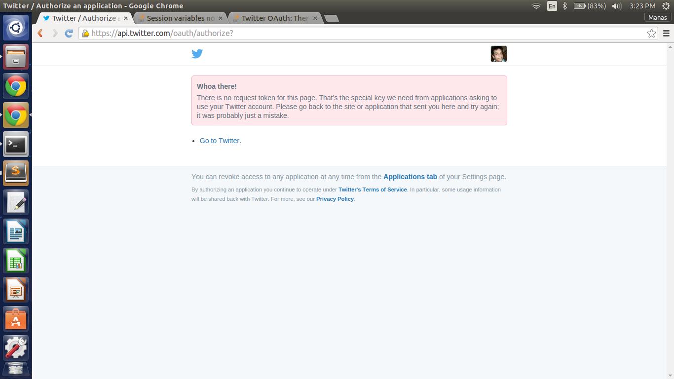Open the Applications tab settings link
Image resolution: width=674 pixels, height=379 pixels.
pos(410,177)
